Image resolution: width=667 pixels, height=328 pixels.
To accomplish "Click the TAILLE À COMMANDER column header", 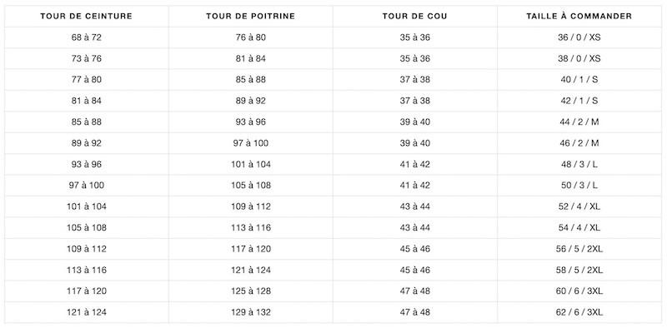I will click(x=579, y=17).
